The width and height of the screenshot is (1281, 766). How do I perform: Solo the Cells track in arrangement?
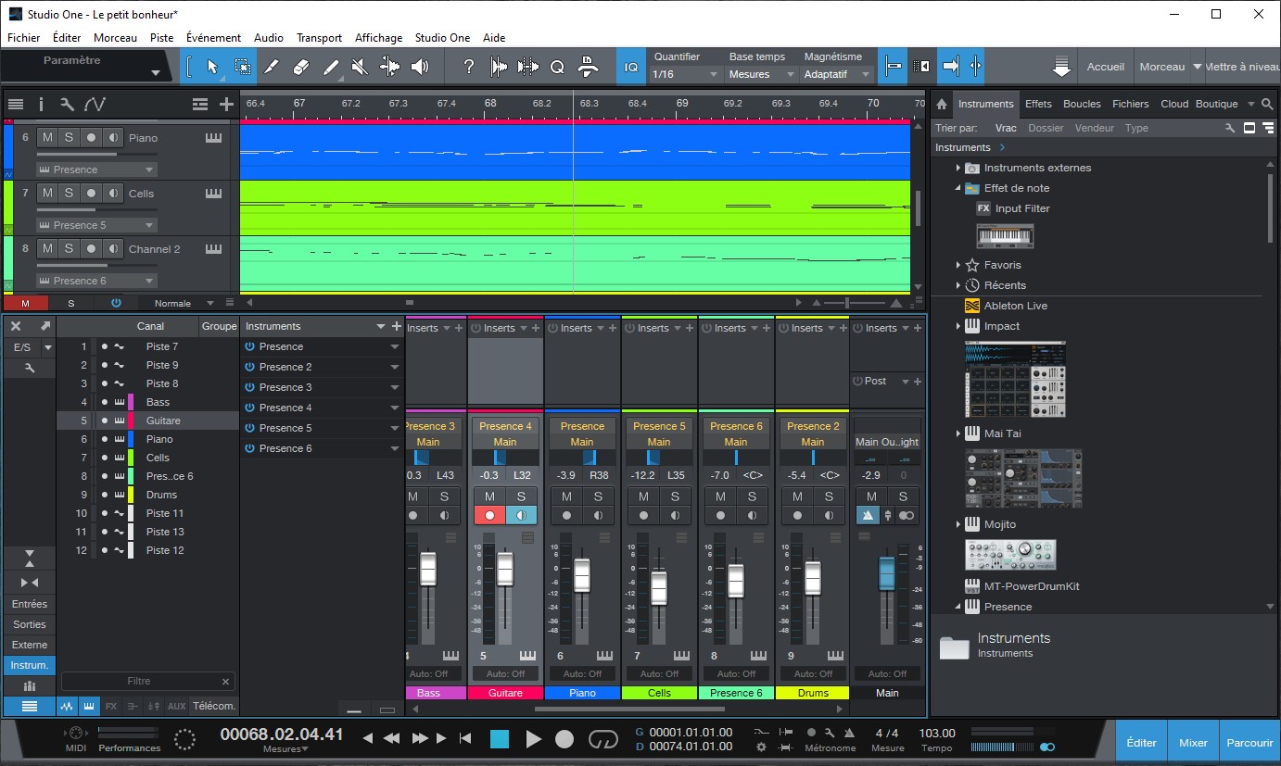coord(70,193)
